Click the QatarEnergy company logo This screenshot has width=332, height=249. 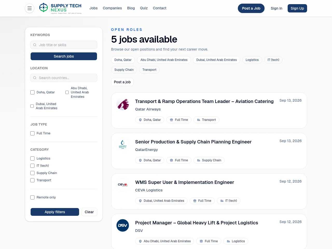pos(123,145)
